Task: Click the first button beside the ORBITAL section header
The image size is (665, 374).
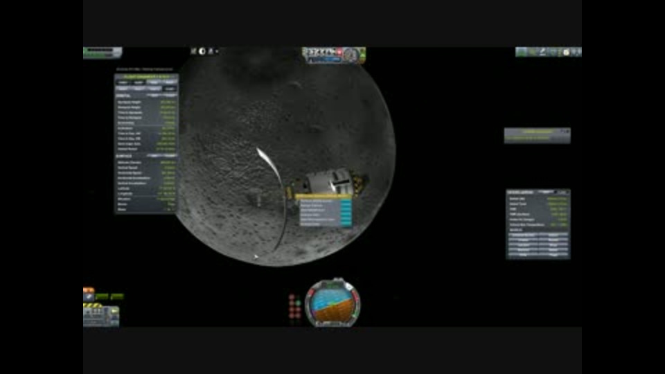Action: (x=154, y=96)
